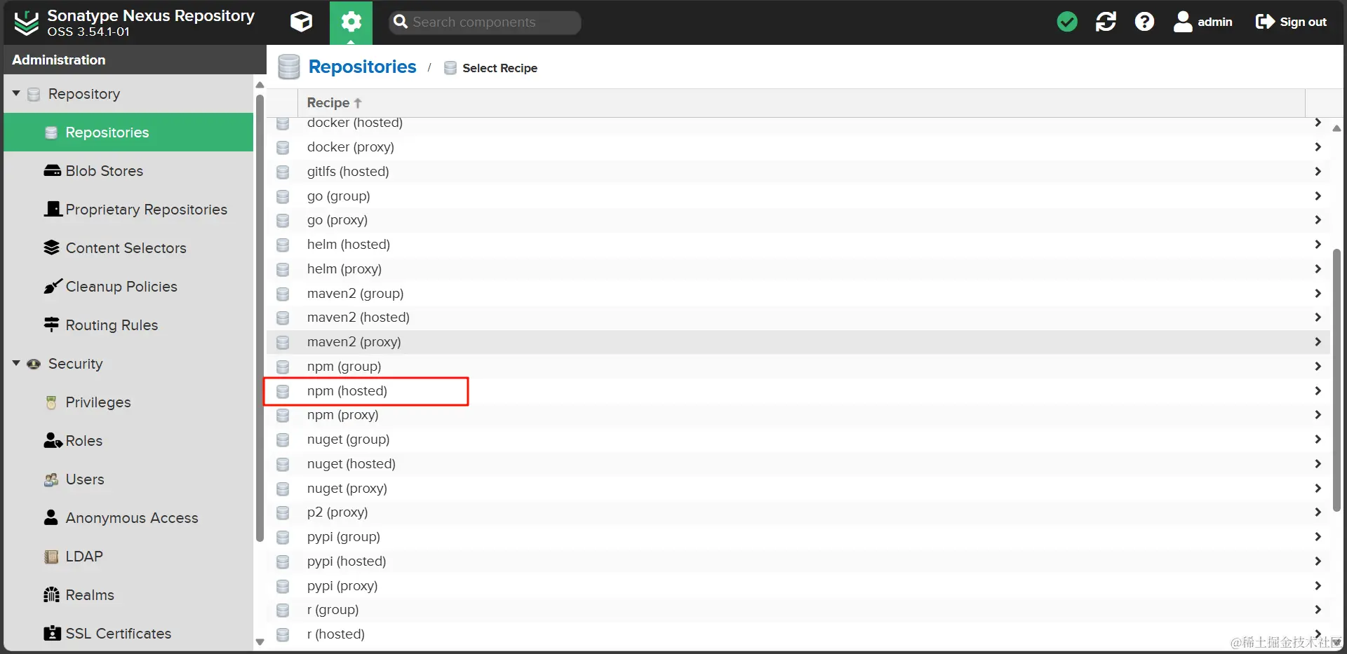This screenshot has height=654, width=1347.
Task: Choose the nuget (hosted) recipe
Action: [x=798, y=464]
